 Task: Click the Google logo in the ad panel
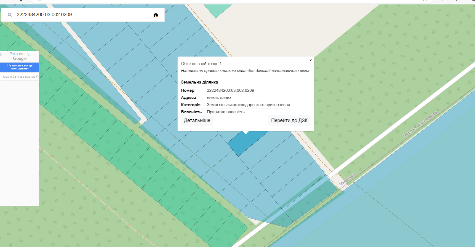(x=20, y=59)
